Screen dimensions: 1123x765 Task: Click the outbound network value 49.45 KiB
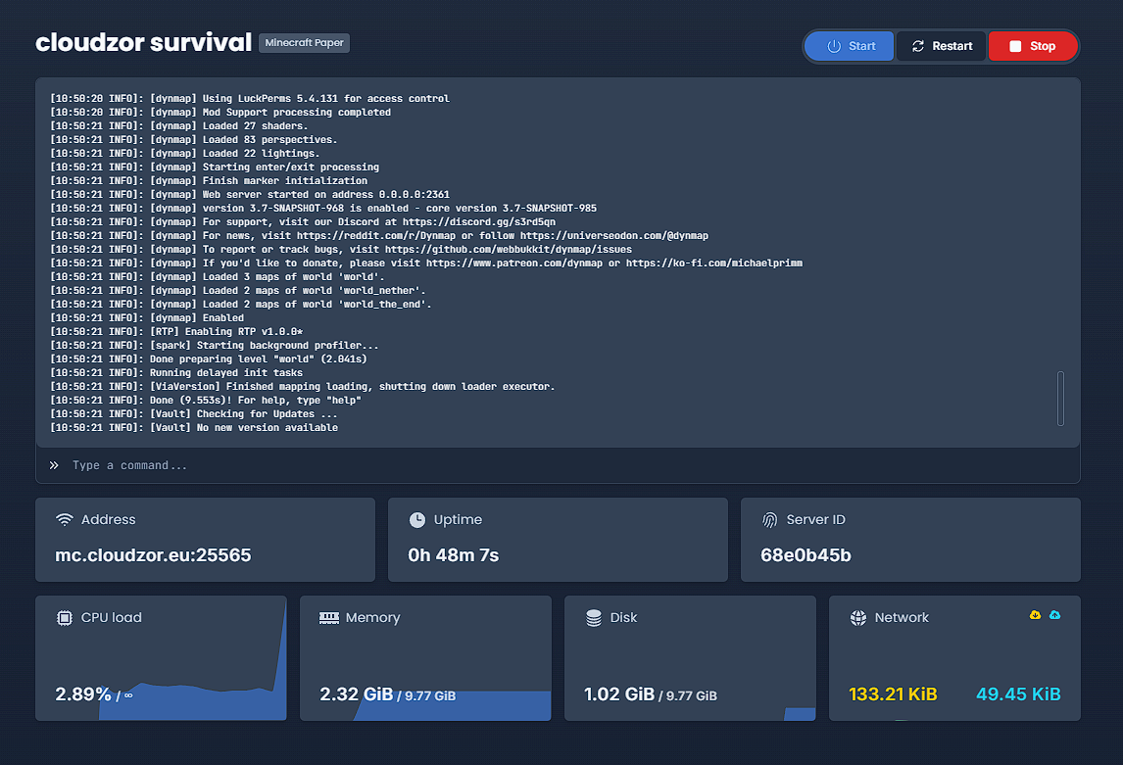tap(1018, 694)
